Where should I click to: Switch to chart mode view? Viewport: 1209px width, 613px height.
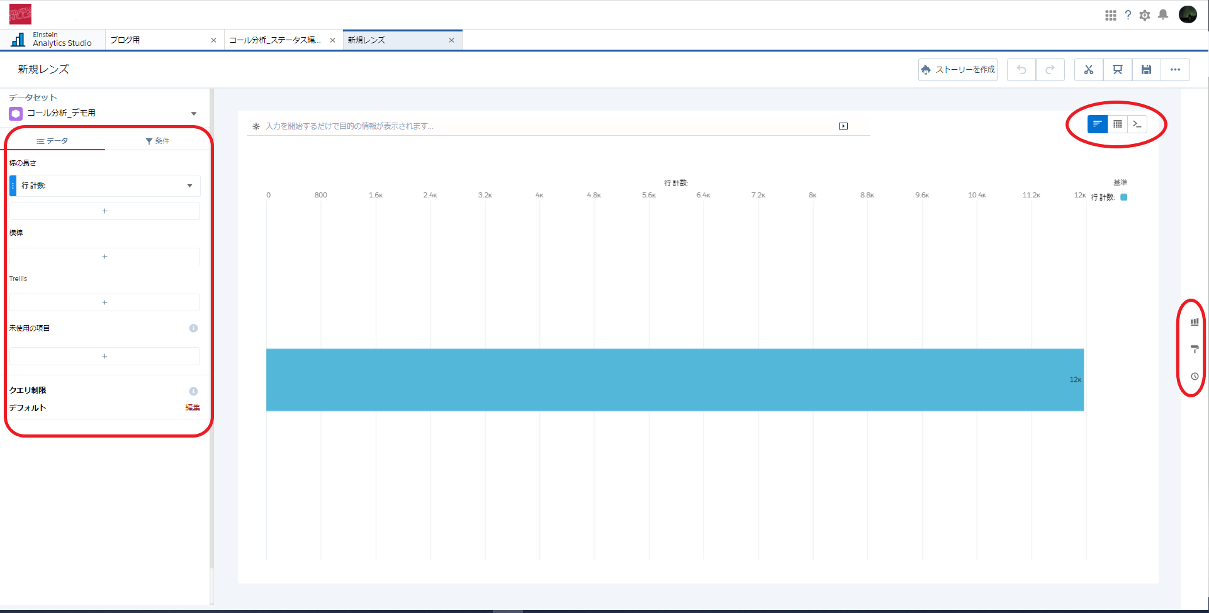(x=1097, y=124)
